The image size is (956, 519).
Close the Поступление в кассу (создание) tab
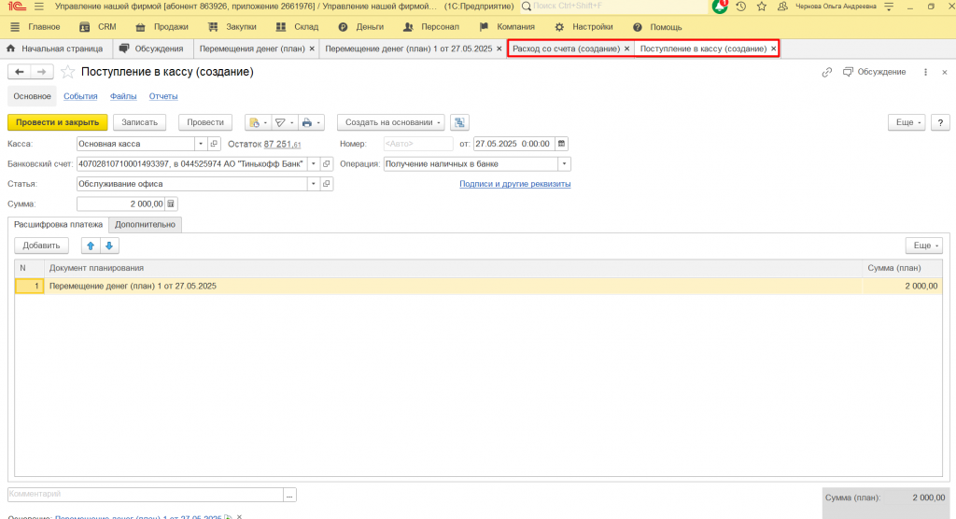click(773, 49)
